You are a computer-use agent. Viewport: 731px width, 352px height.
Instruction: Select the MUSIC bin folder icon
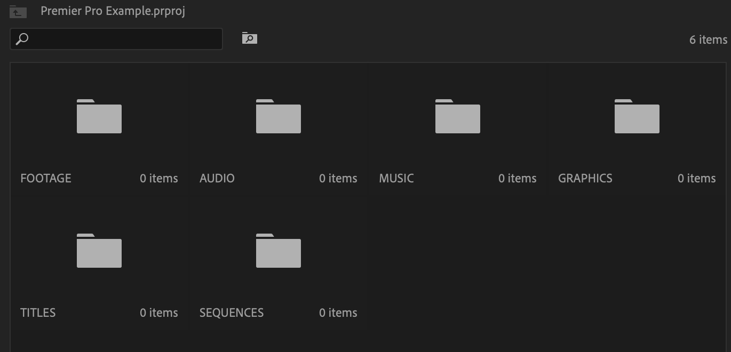pos(457,118)
